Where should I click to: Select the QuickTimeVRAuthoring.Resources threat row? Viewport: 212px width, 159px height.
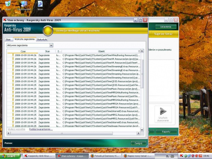coord(74,55)
